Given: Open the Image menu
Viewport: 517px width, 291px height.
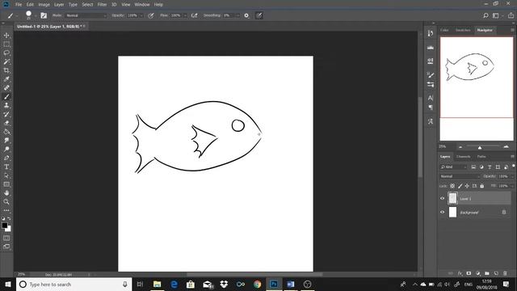Looking at the screenshot, I should point(44,5).
